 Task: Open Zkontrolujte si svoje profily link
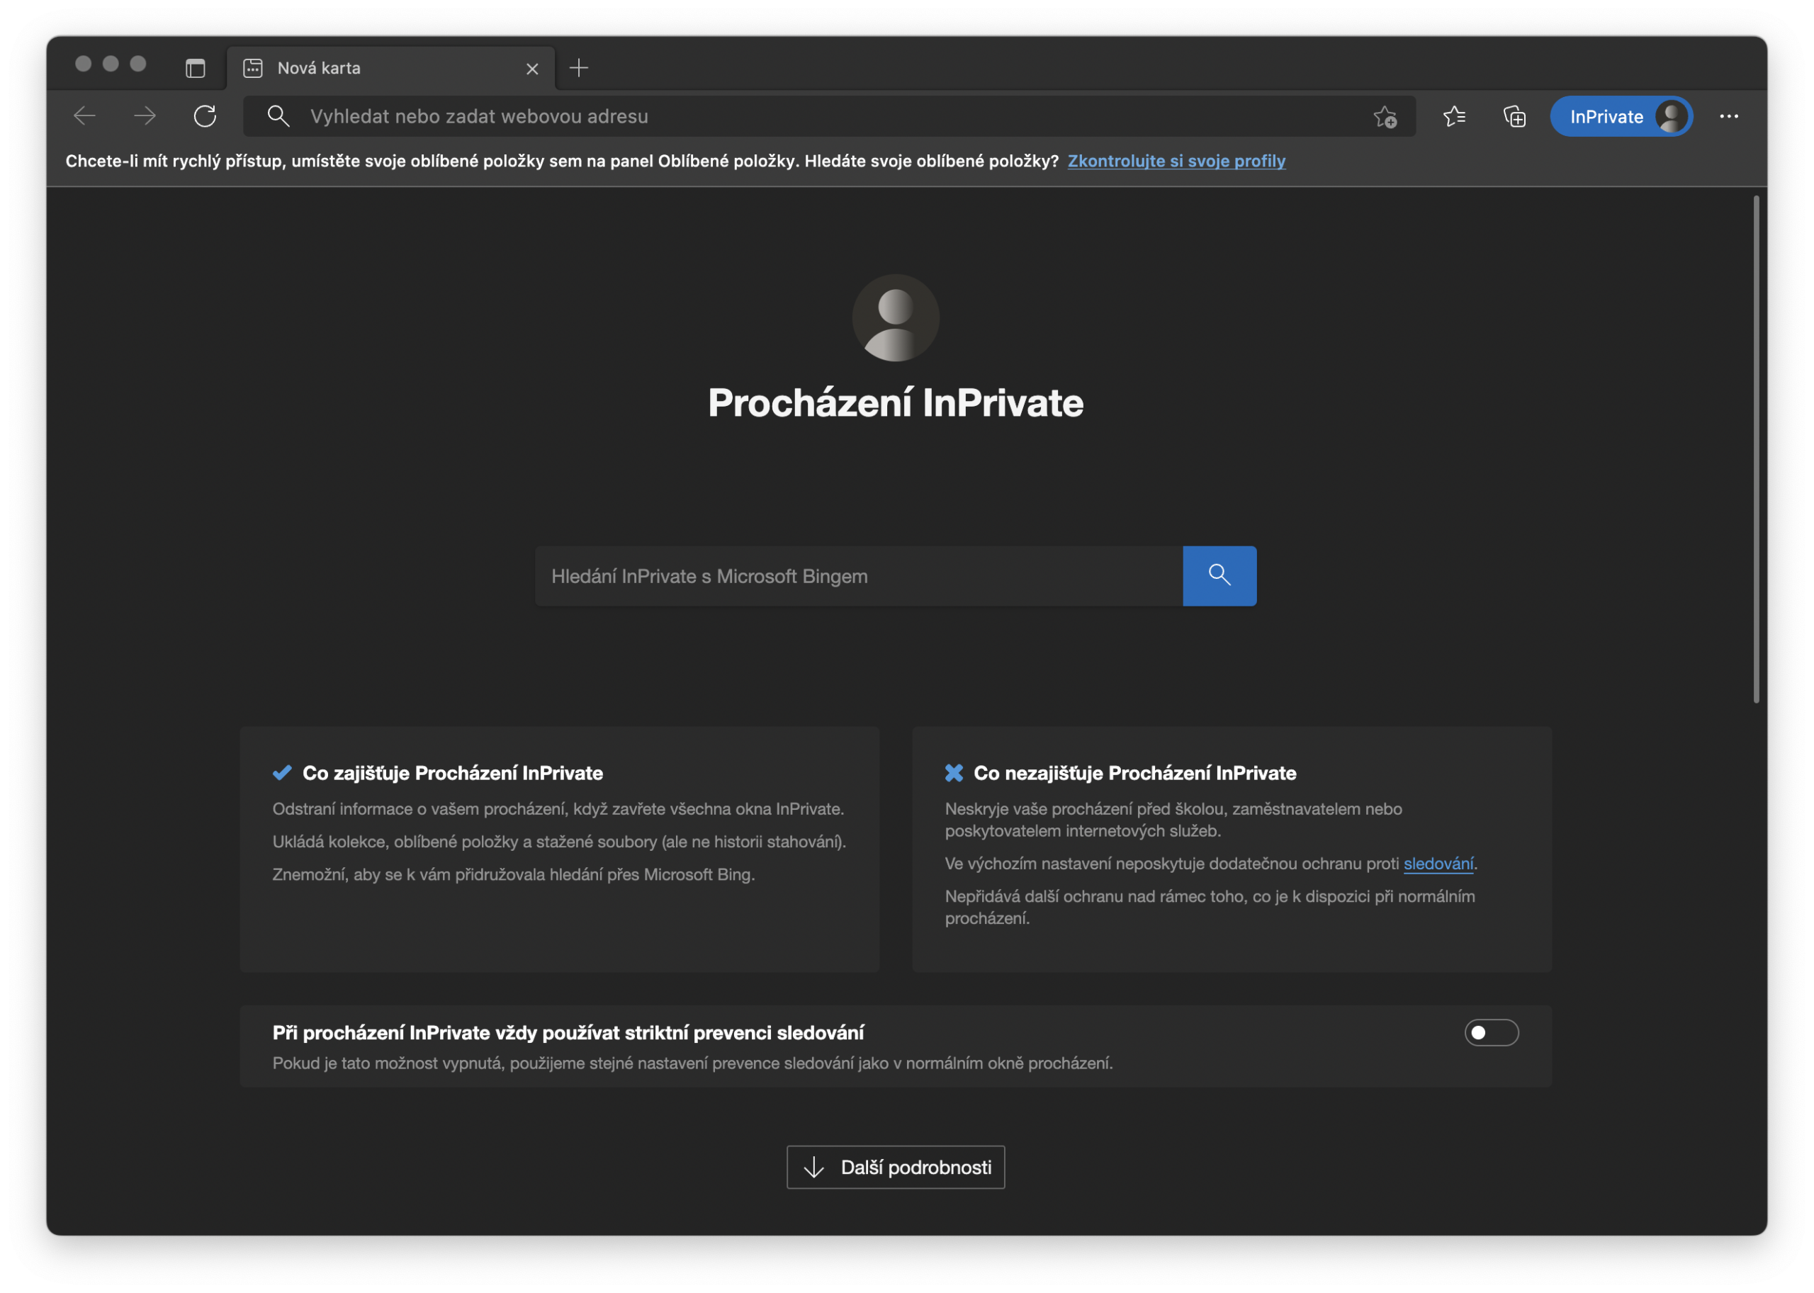click(x=1176, y=161)
